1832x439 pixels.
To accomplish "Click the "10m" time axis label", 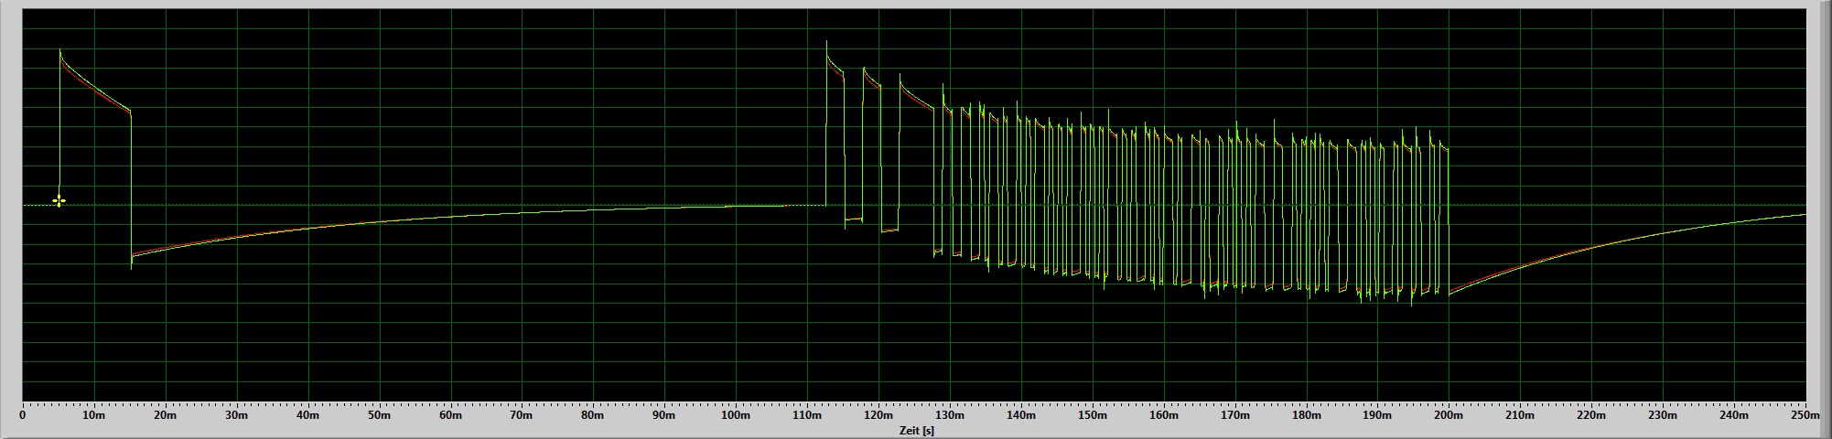I will 93,416.
